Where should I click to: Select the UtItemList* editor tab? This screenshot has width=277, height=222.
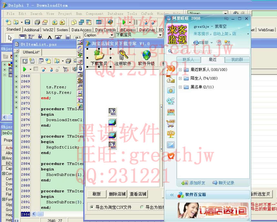[31, 52]
